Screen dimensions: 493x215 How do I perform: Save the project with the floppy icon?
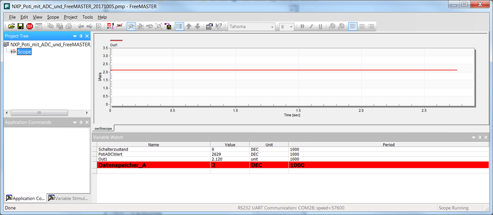(x=20, y=27)
